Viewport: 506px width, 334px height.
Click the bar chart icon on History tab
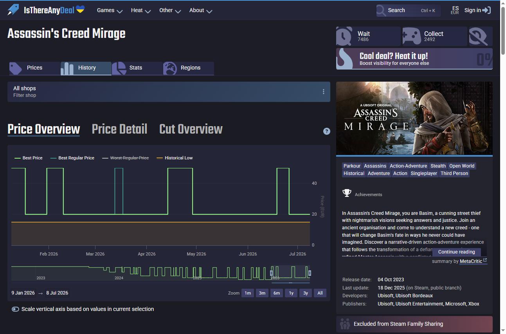click(x=67, y=68)
